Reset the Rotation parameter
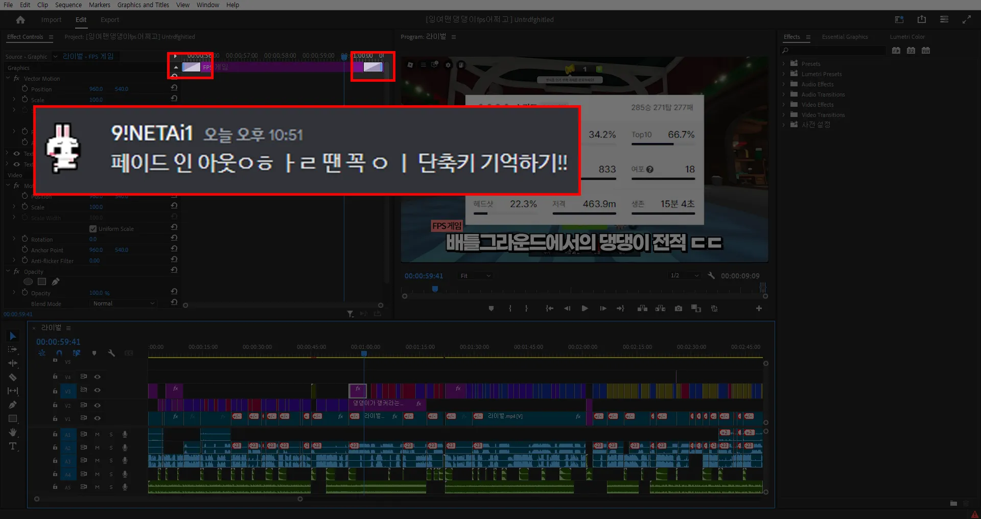 point(174,238)
